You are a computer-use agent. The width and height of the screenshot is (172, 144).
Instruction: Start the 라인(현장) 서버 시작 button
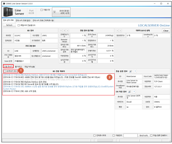(61, 12)
